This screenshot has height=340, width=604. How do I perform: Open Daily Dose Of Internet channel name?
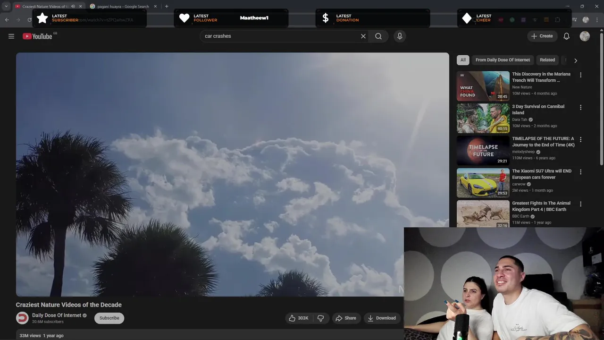tap(57, 315)
